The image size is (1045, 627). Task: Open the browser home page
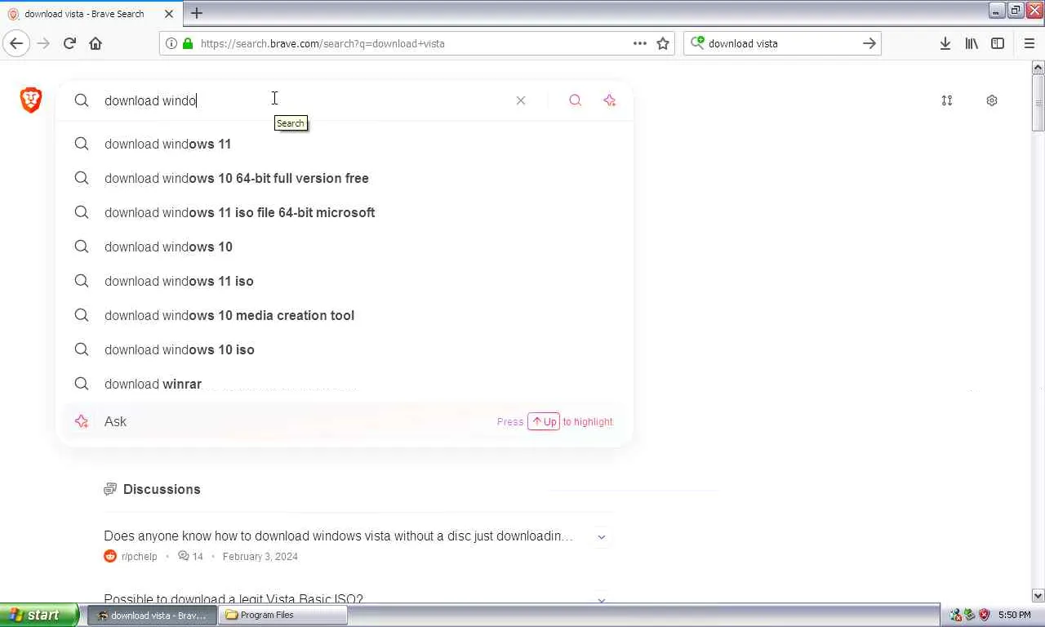point(96,43)
